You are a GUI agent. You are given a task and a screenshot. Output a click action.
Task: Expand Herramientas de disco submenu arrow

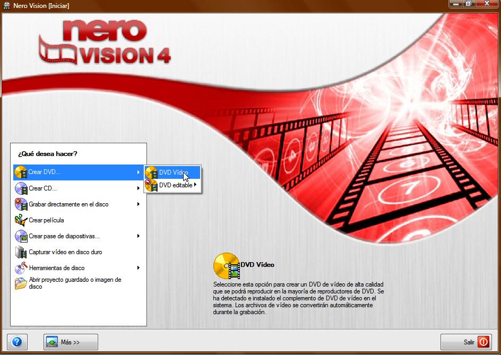click(139, 268)
